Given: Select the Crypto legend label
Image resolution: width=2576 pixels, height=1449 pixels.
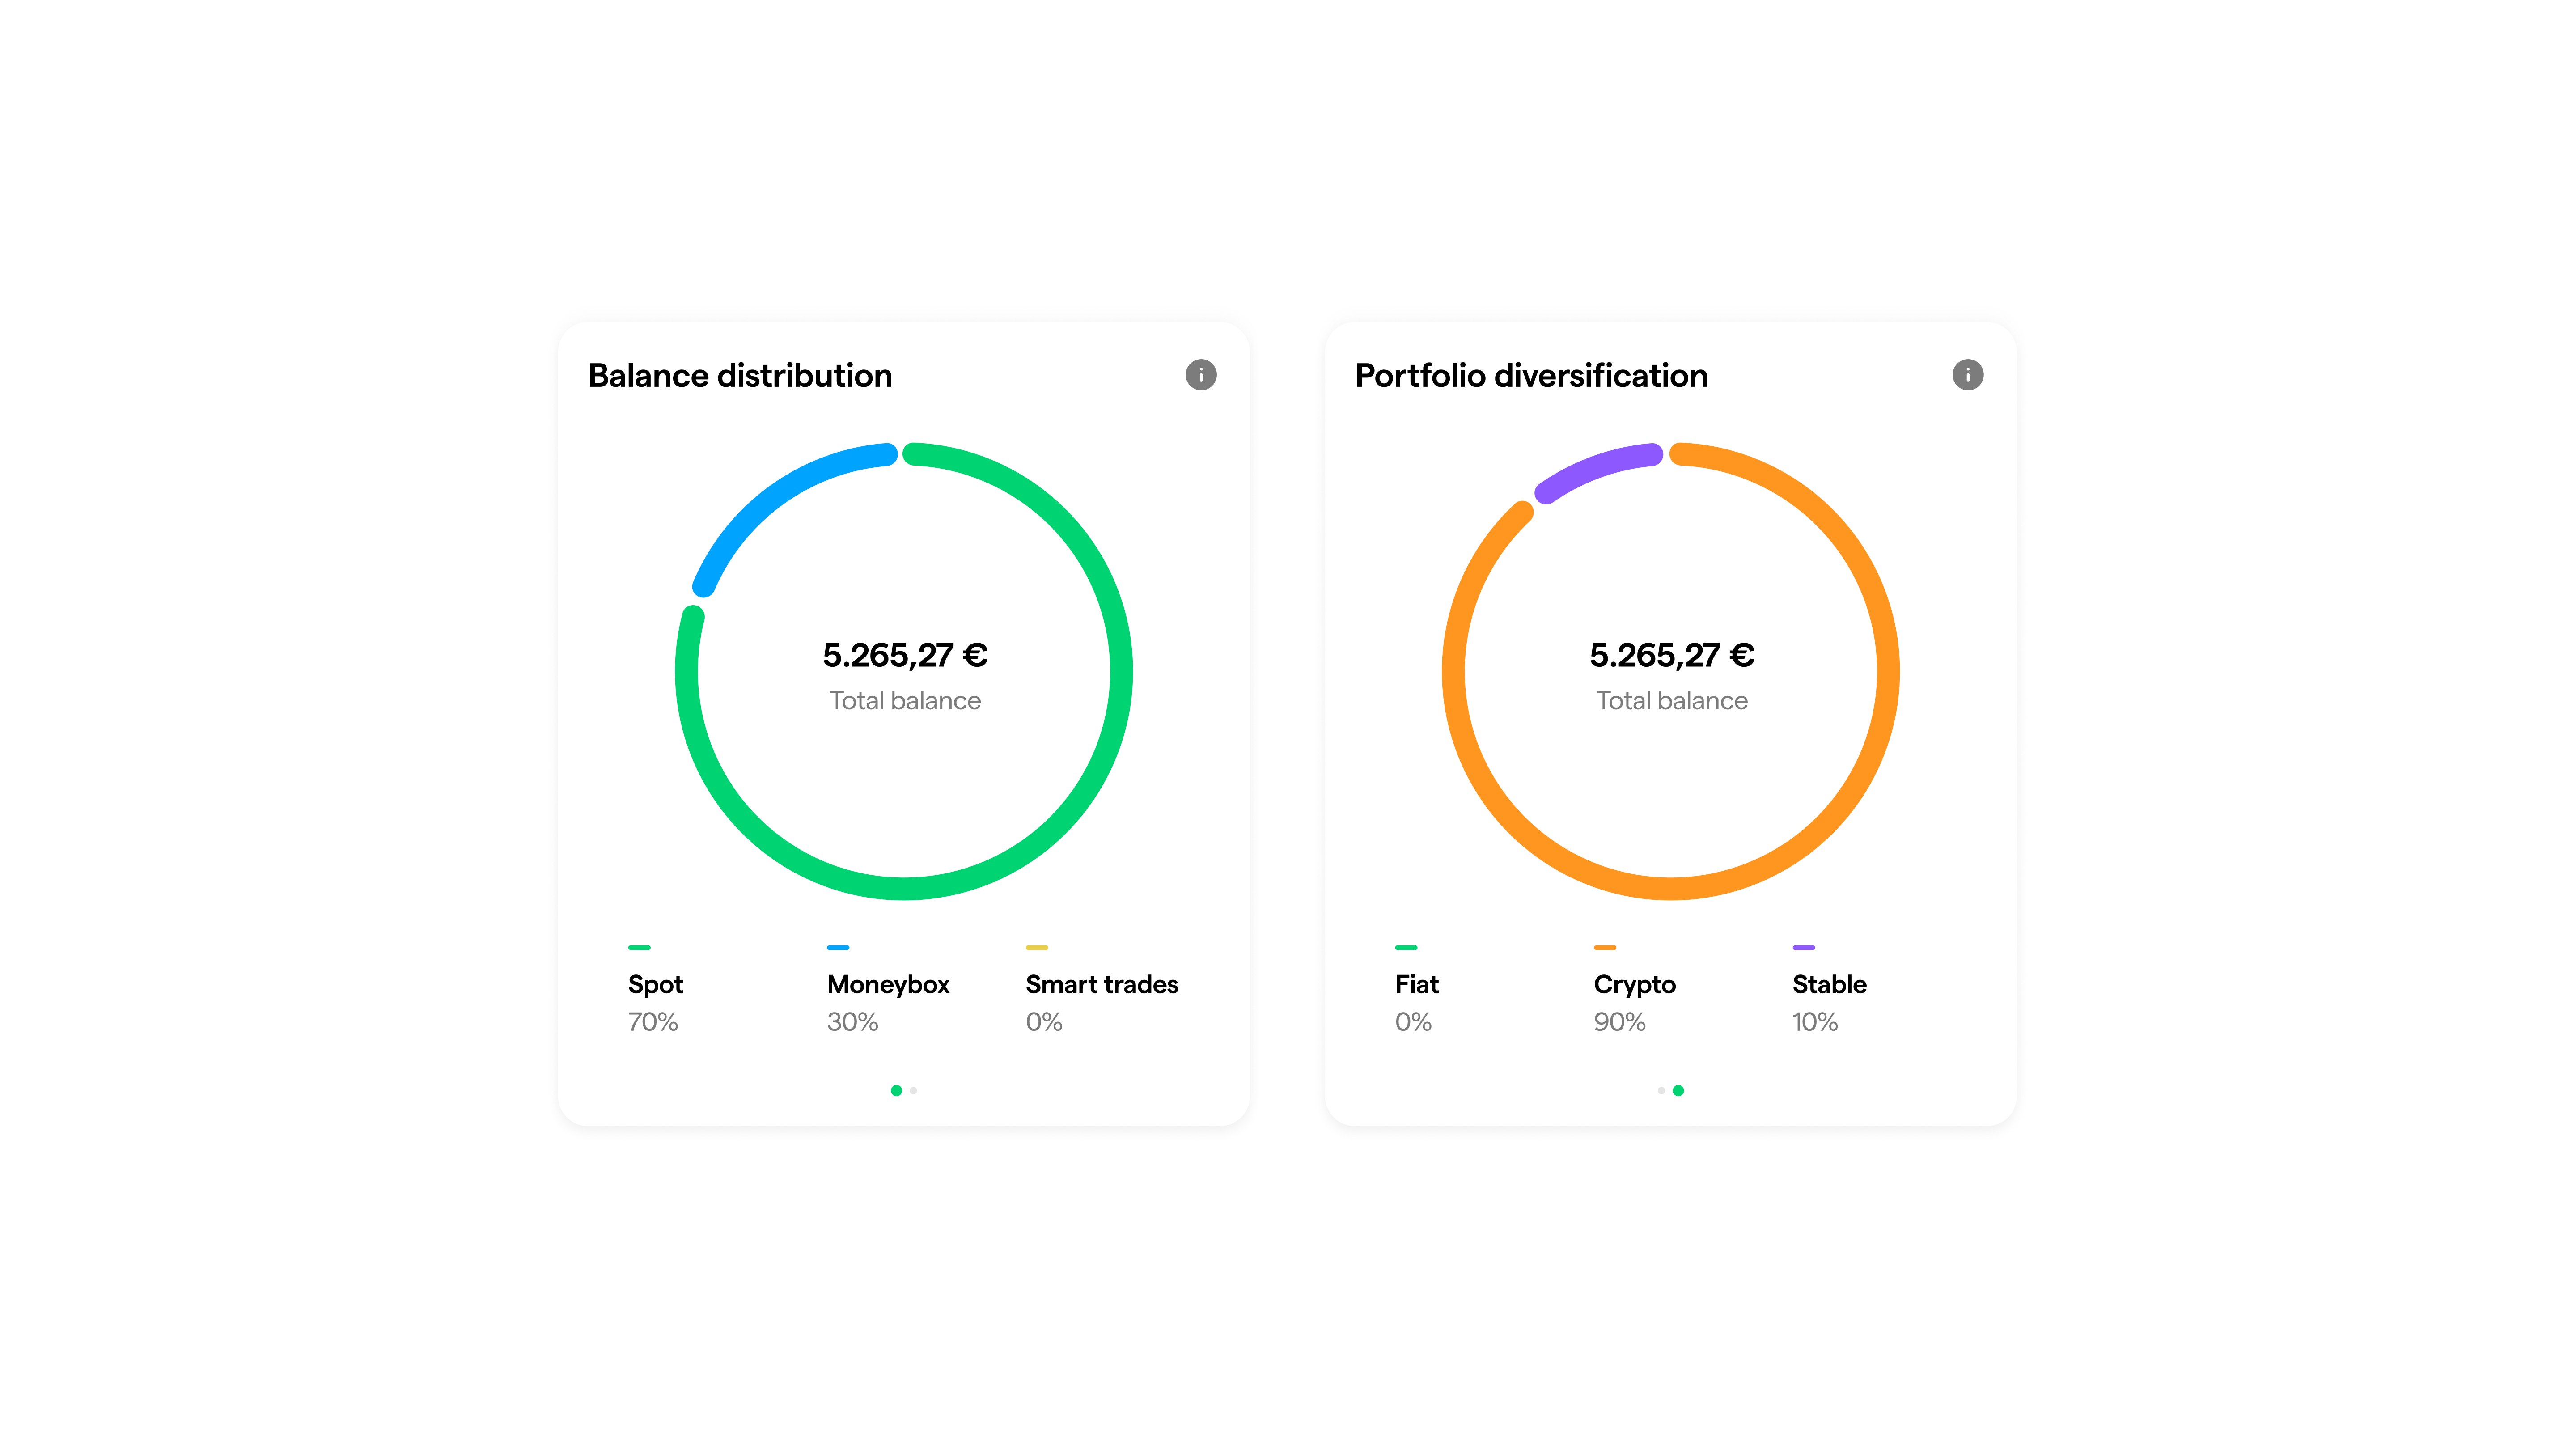Looking at the screenshot, I should (1634, 985).
